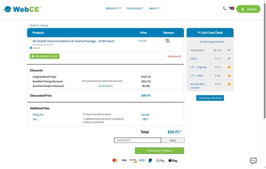Click the Google Pay icon
The width and height of the screenshot is (266, 169).
click(x=160, y=160)
